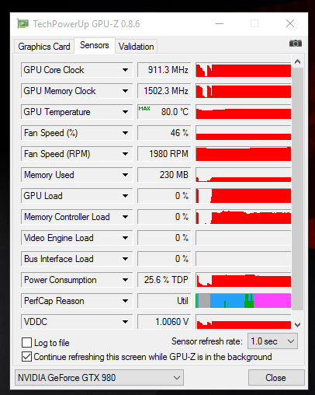
Task: Minimize the GPU-Z window
Action: pos(220,23)
